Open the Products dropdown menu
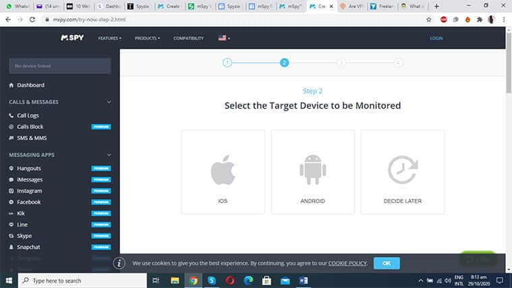The width and height of the screenshot is (512, 288). [x=147, y=38]
